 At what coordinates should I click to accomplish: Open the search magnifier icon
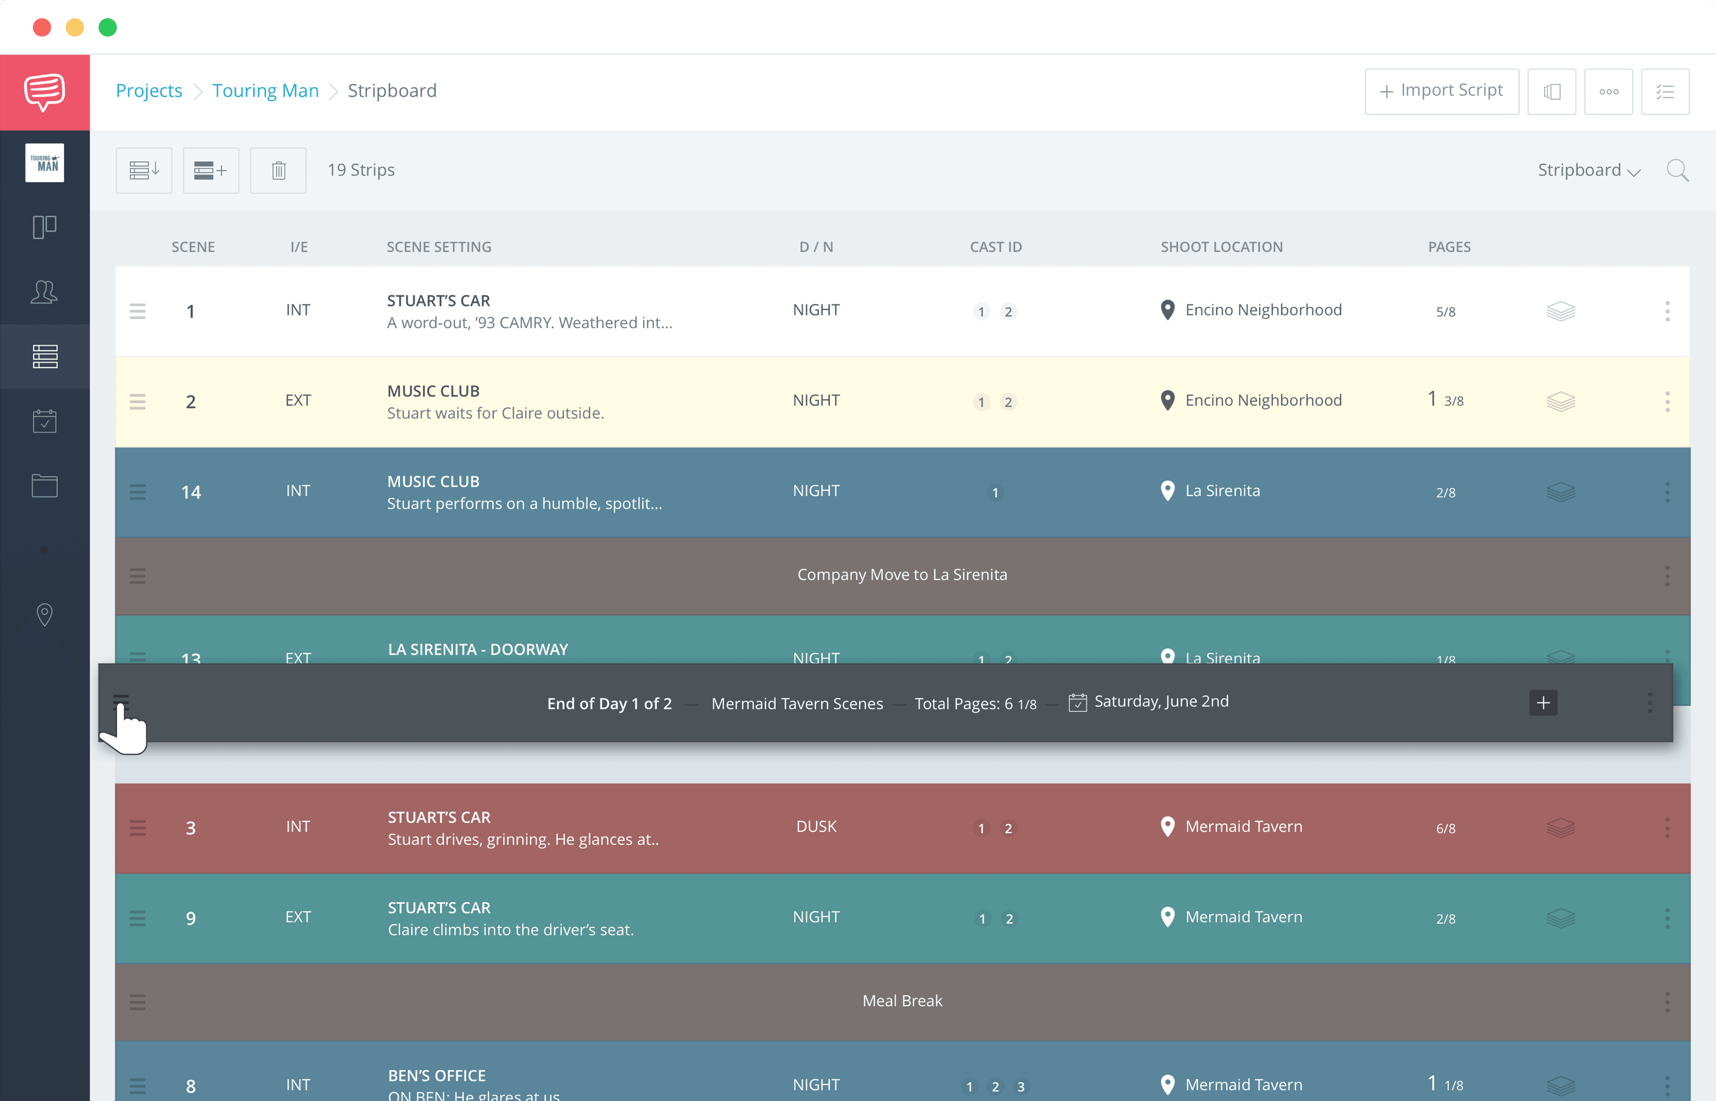(1676, 170)
